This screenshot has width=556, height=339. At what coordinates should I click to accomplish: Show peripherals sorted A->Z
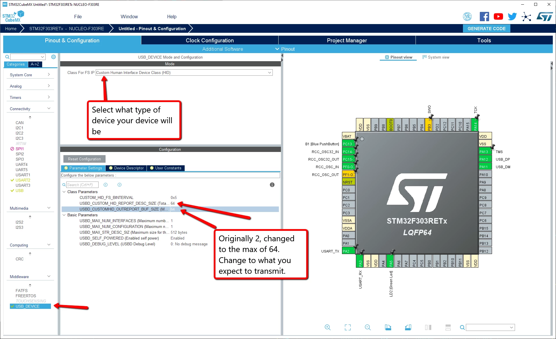tap(35, 64)
